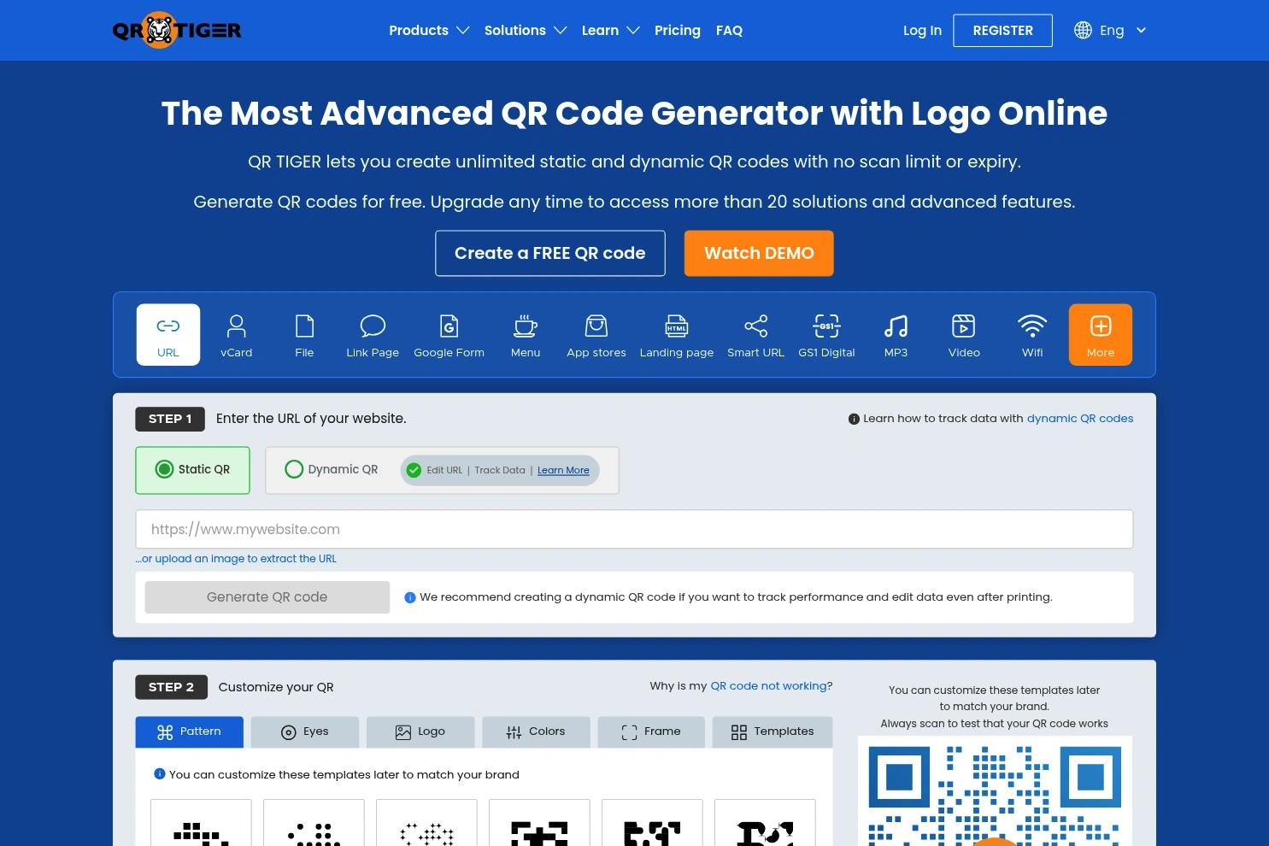Click the QR TIGER logo
The image size is (1269, 846).
coord(177,30)
